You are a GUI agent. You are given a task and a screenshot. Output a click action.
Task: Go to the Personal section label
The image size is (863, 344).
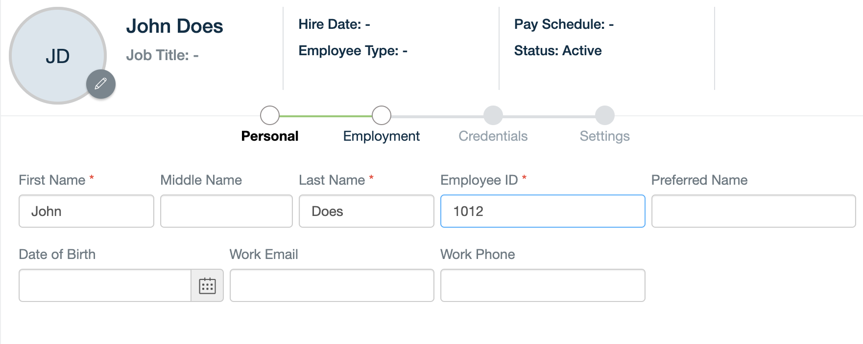pyautogui.click(x=270, y=136)
